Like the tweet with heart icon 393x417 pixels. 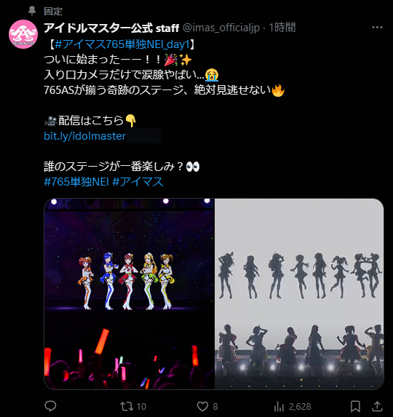pyautogui.click(x=202, y=406)
